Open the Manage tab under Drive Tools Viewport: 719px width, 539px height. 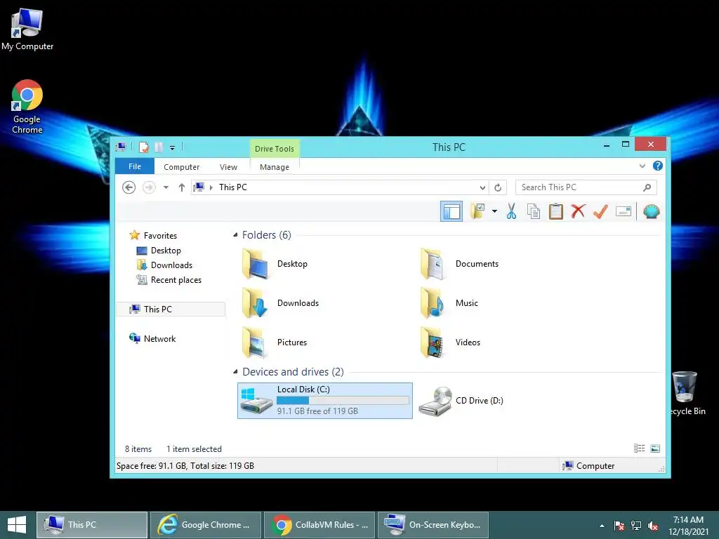(x=275, y=167)
